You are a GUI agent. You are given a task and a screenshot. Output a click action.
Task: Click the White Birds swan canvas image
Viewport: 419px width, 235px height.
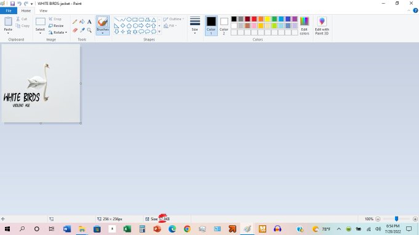tap(41, 83)
